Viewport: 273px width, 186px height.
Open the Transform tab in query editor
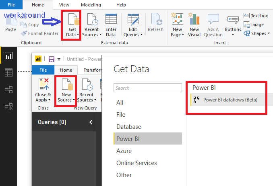pyautogui.click(x=92, y=70)
